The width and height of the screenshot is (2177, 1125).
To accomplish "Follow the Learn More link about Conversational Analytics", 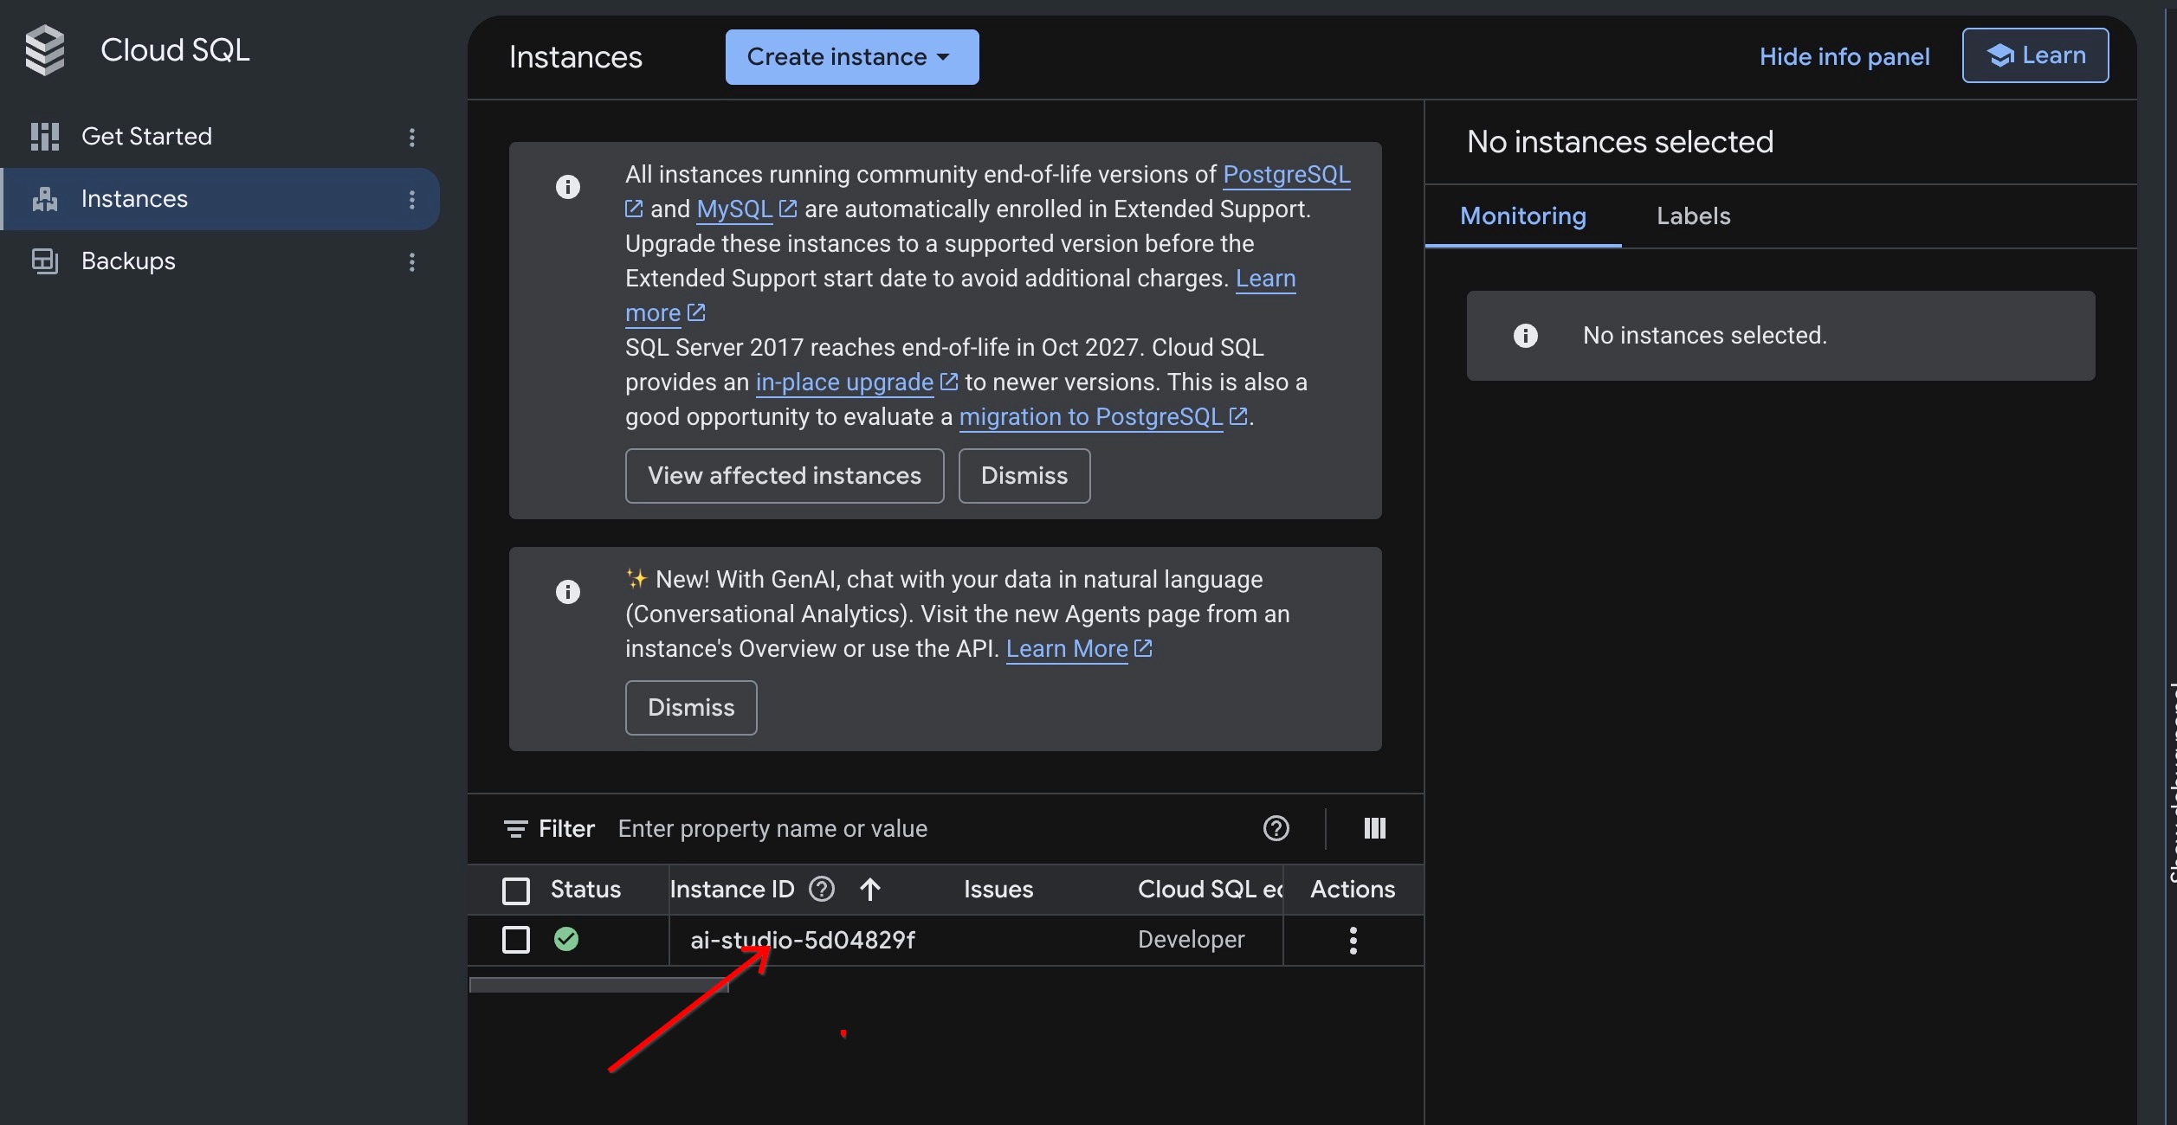I will tap(1067, 648).
